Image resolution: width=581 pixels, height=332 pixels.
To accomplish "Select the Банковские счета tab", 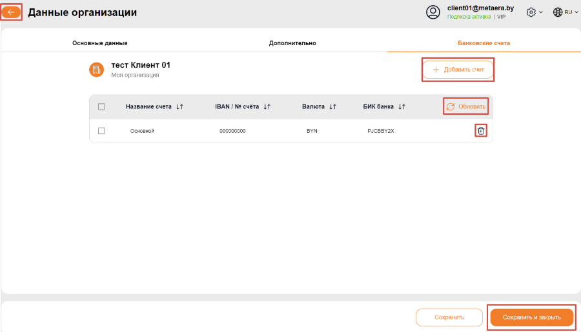I will [x=484, y=43].
